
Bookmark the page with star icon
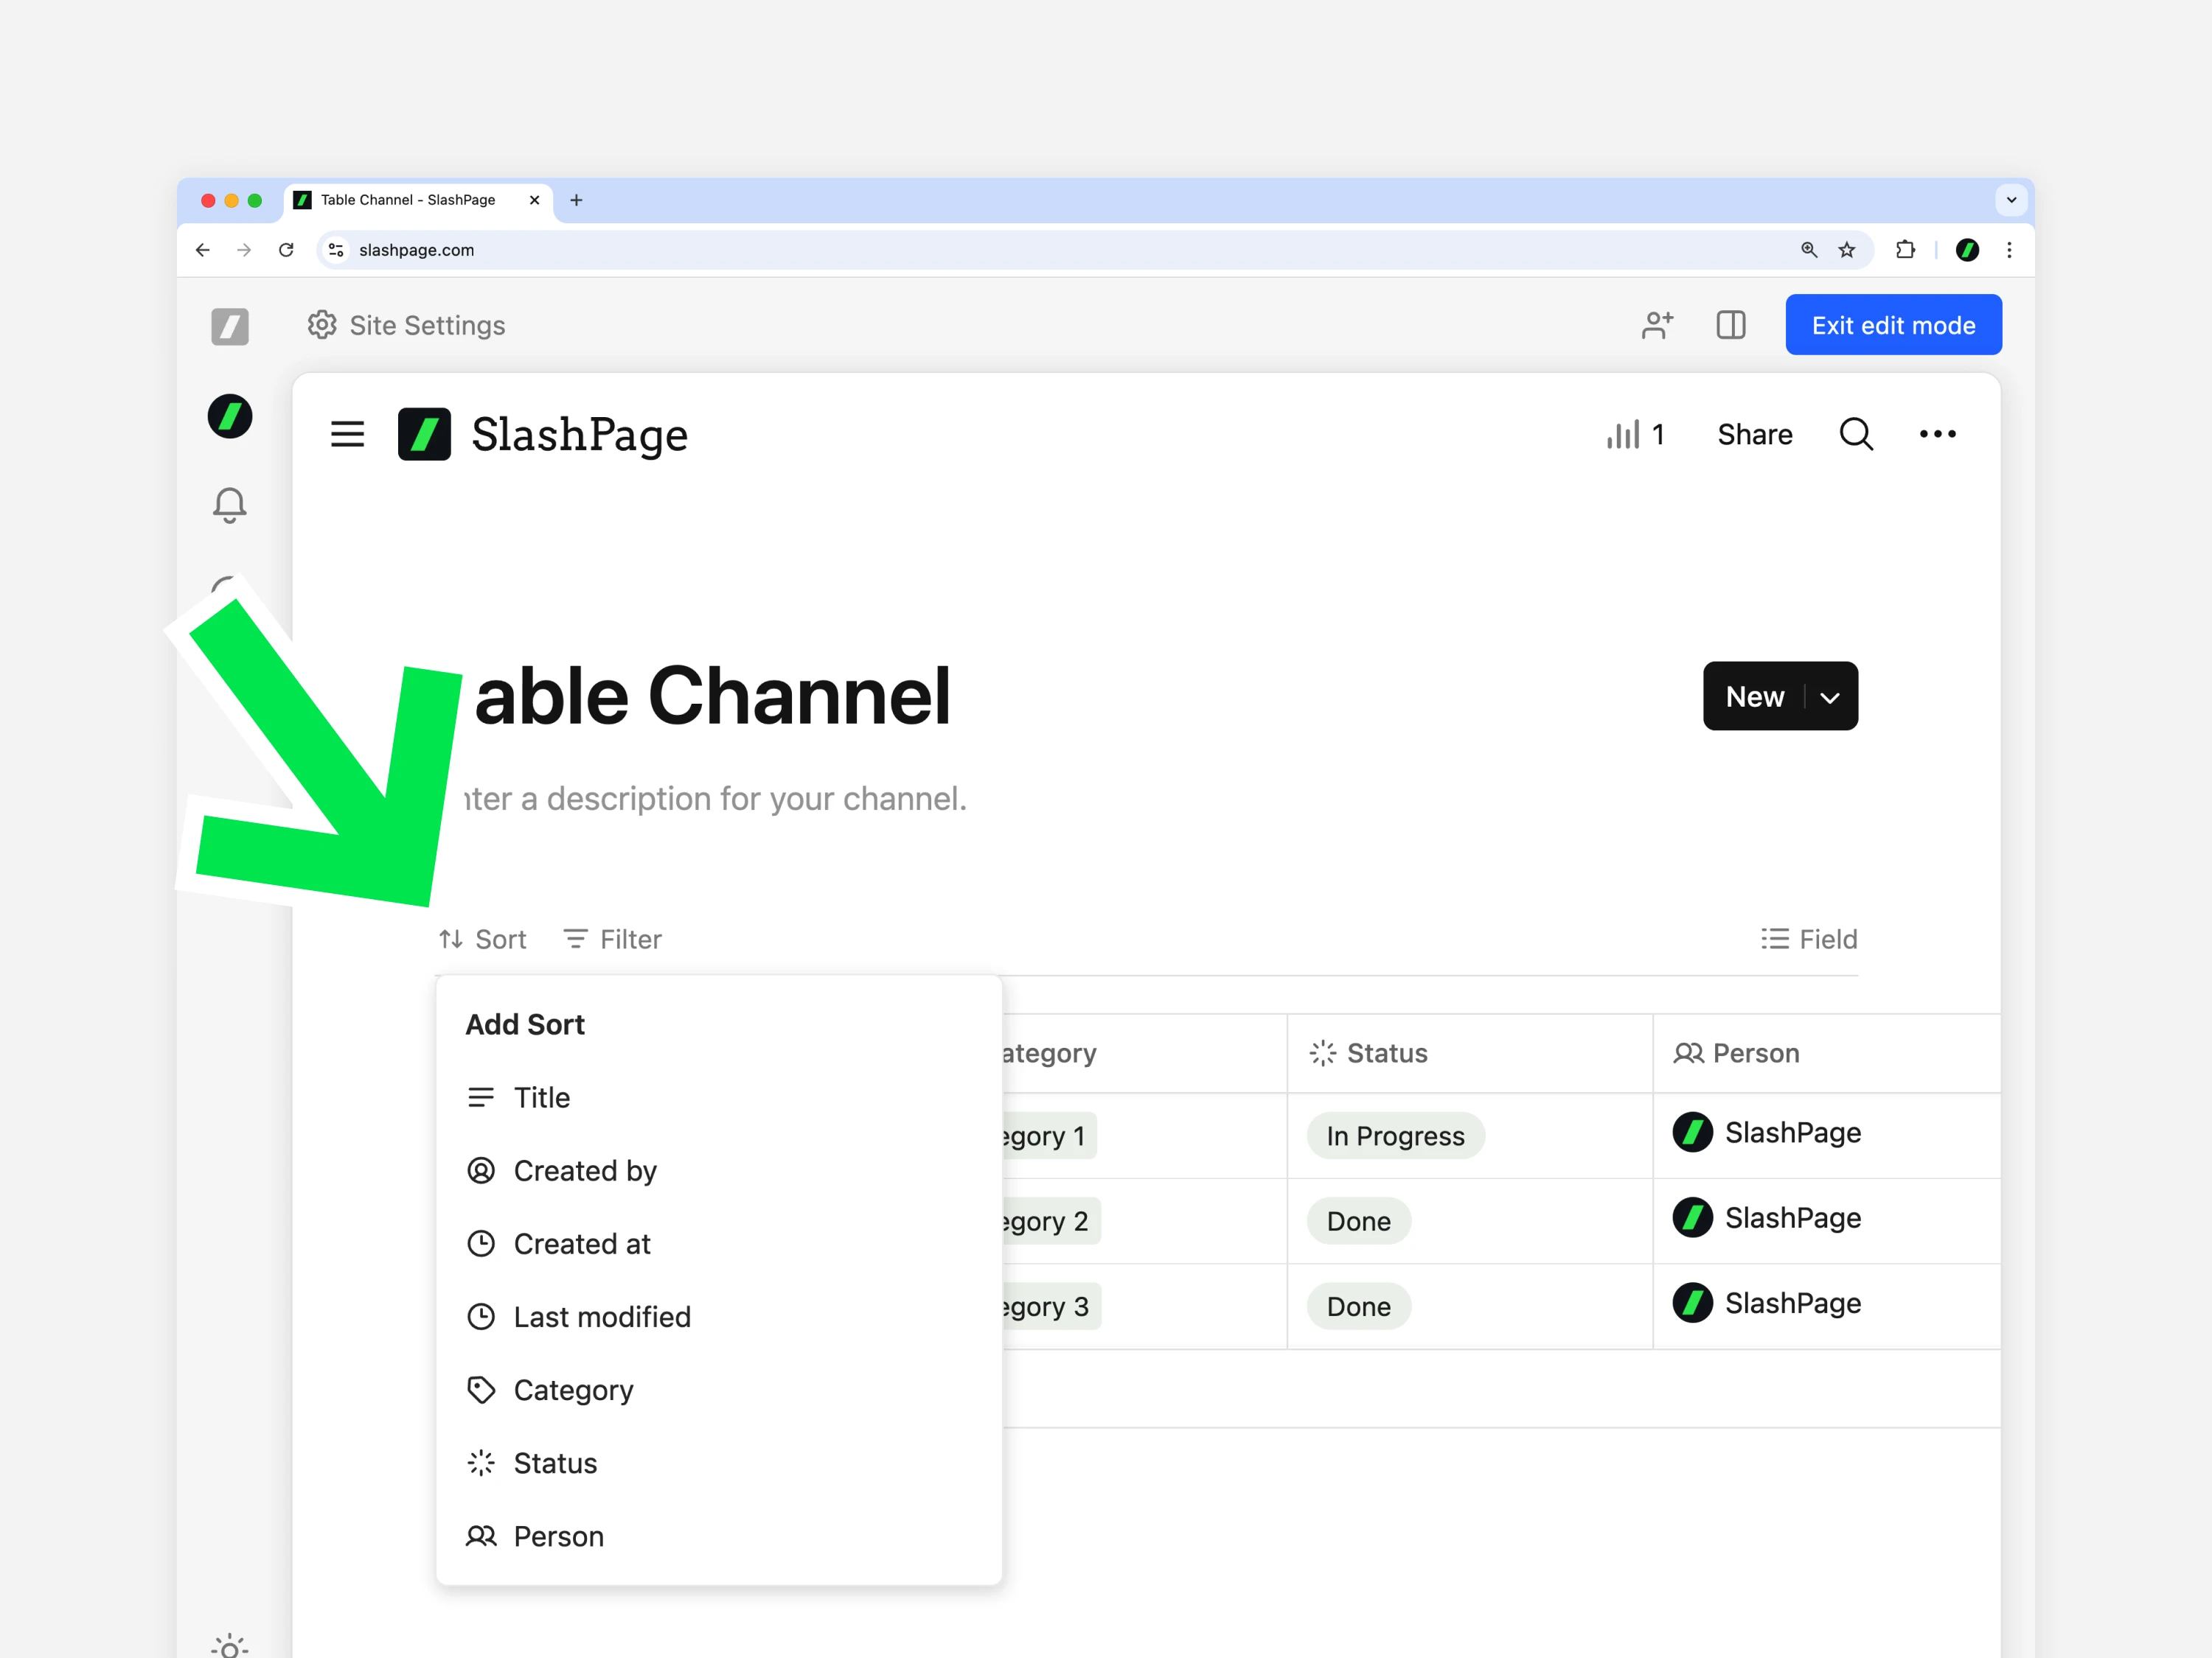point(1847,250)
